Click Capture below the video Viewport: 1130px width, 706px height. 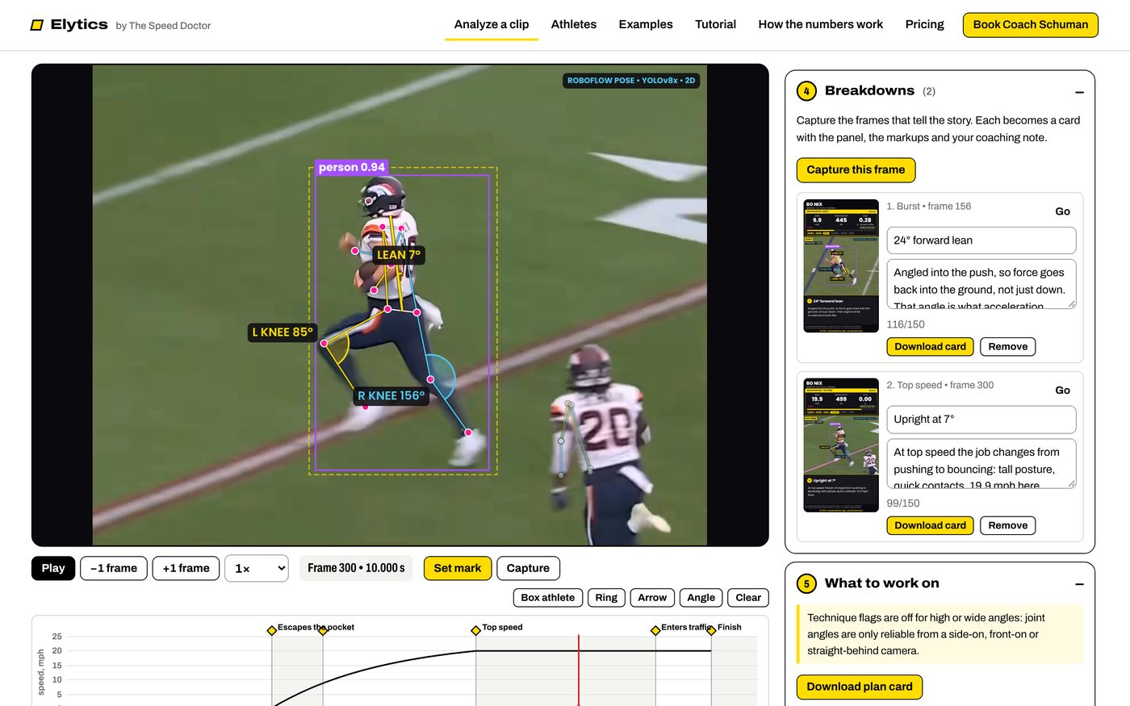(528, 568)
